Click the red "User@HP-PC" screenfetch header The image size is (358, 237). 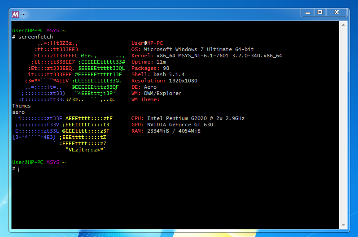click(x=147, y=43)
